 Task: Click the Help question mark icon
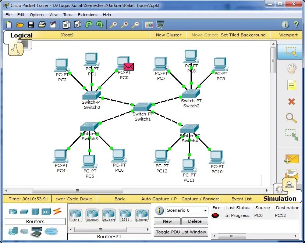[x=296, y=25]
